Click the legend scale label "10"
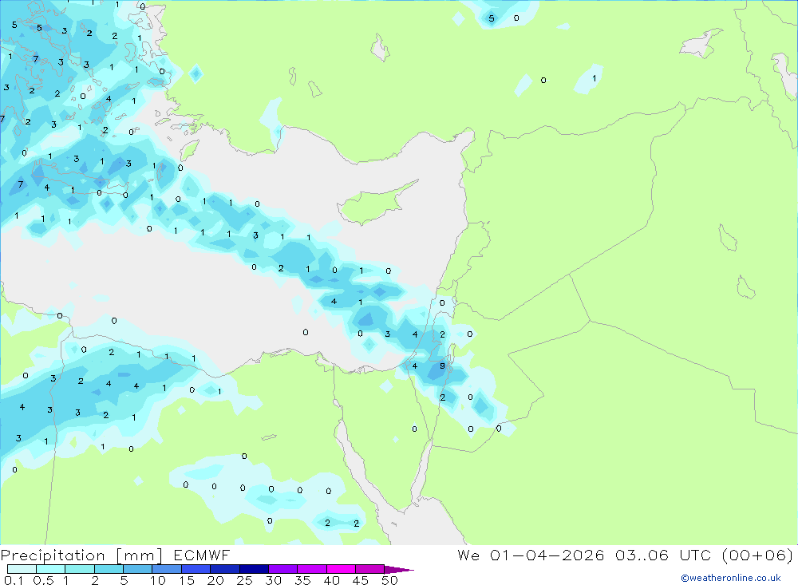This screenshot has height=585, width=798. tap(158, 580)
